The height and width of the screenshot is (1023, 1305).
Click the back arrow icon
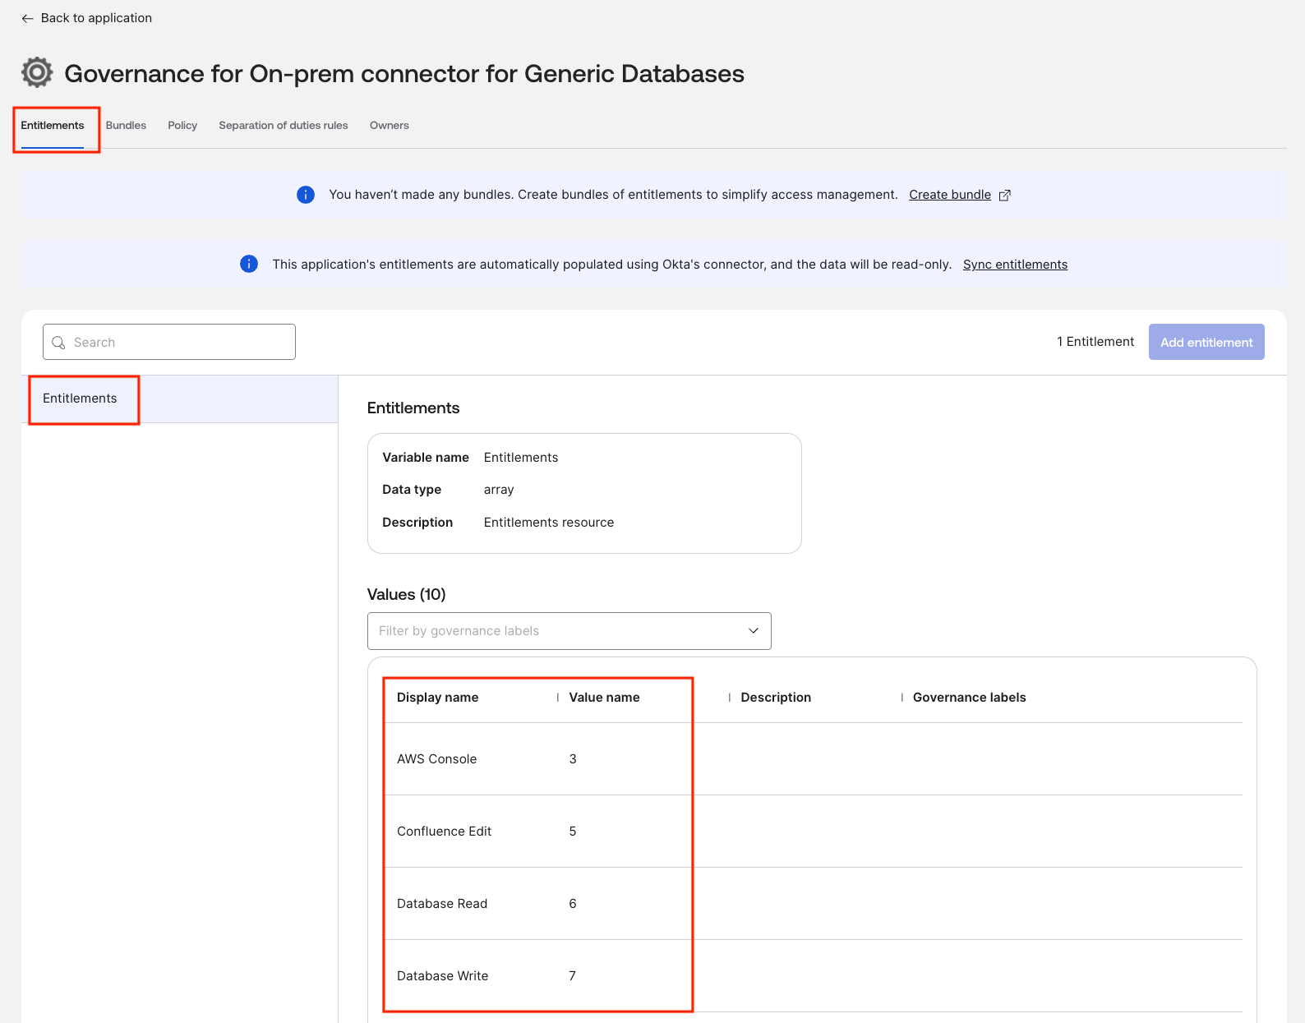click(x=27, y=18)
